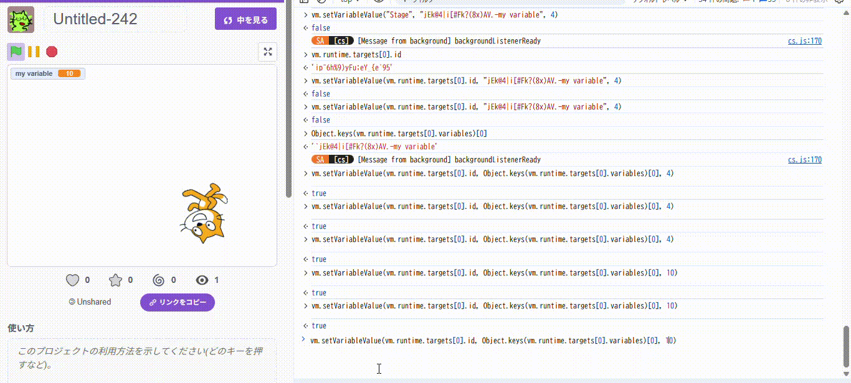851x383 pixels.
Task: Open the editor with 中を見る button
Action: 245,20
